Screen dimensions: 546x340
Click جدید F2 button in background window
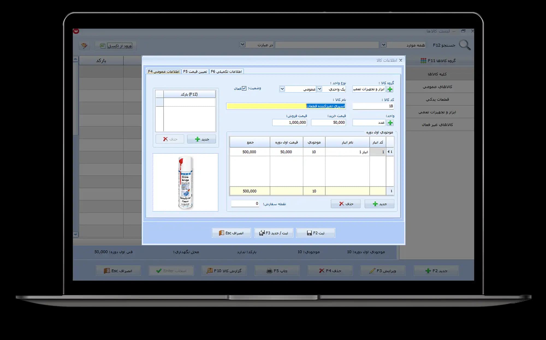pyautogui.click(x=436, y=270)
